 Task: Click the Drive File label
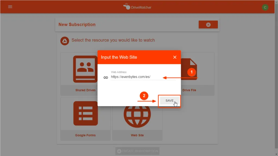pyautogui.click(x=189, y=90)
